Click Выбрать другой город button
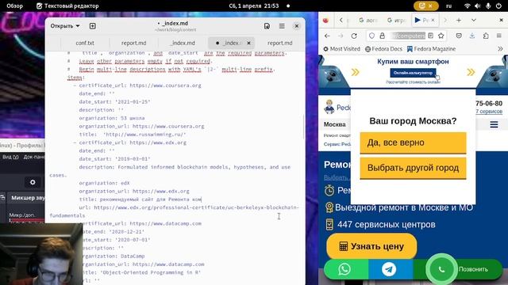 click(x=413, y=168)
